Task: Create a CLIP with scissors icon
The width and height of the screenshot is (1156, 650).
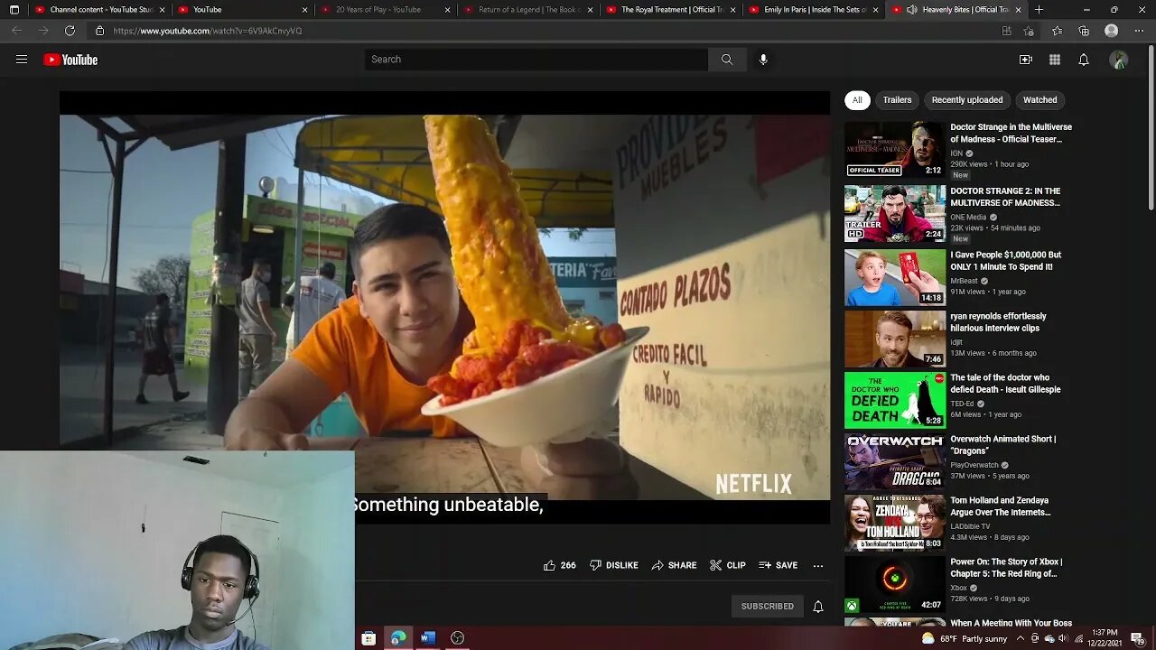Action: (x=728, y=565)
